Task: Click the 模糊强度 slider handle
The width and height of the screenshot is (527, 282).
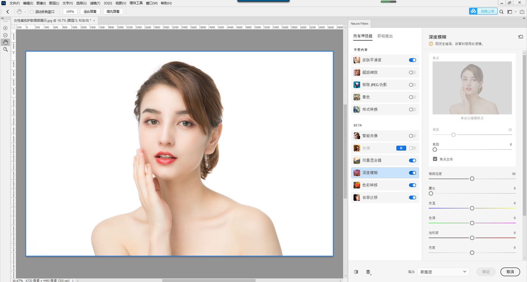Action: click(x=472, y=179)
